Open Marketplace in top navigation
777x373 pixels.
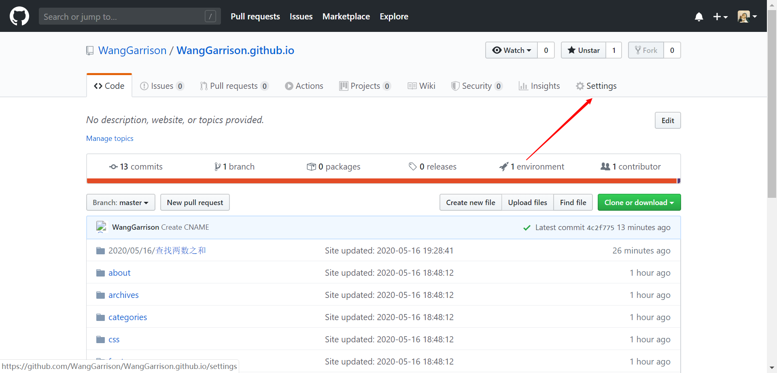click(346, 17)
